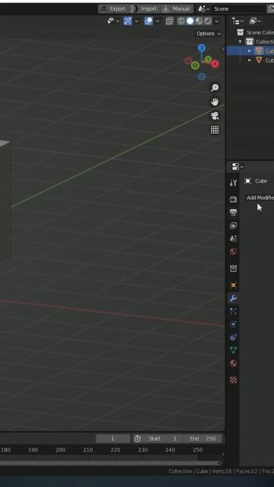Select the Modifiers wrench tab
274x487 pixels.
(234, 298)
